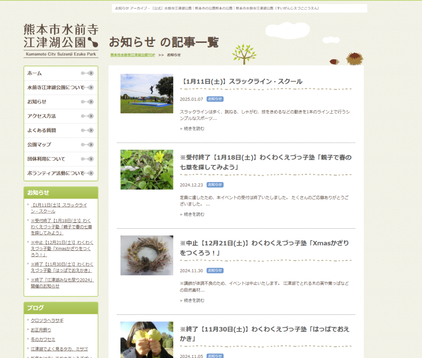Open article title 【1月11日(土)】スラックライン・スクール
Screen dimensions: 422x358
click(241, 82)
